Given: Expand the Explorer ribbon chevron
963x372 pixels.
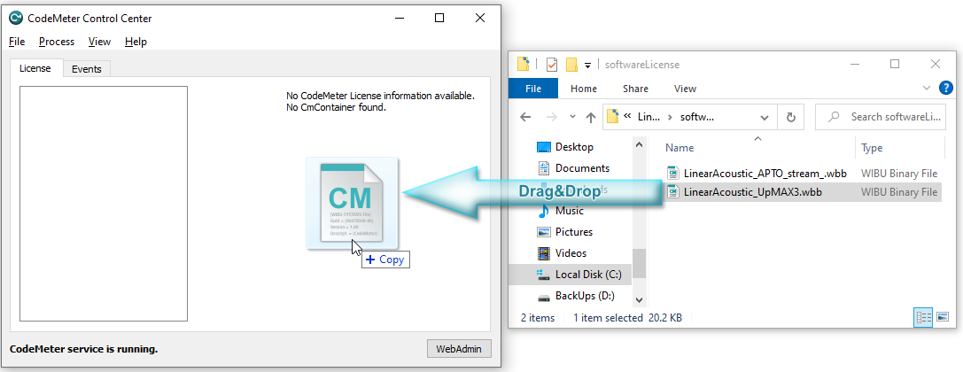Looking at the screenshot, I should click(927, 89).
